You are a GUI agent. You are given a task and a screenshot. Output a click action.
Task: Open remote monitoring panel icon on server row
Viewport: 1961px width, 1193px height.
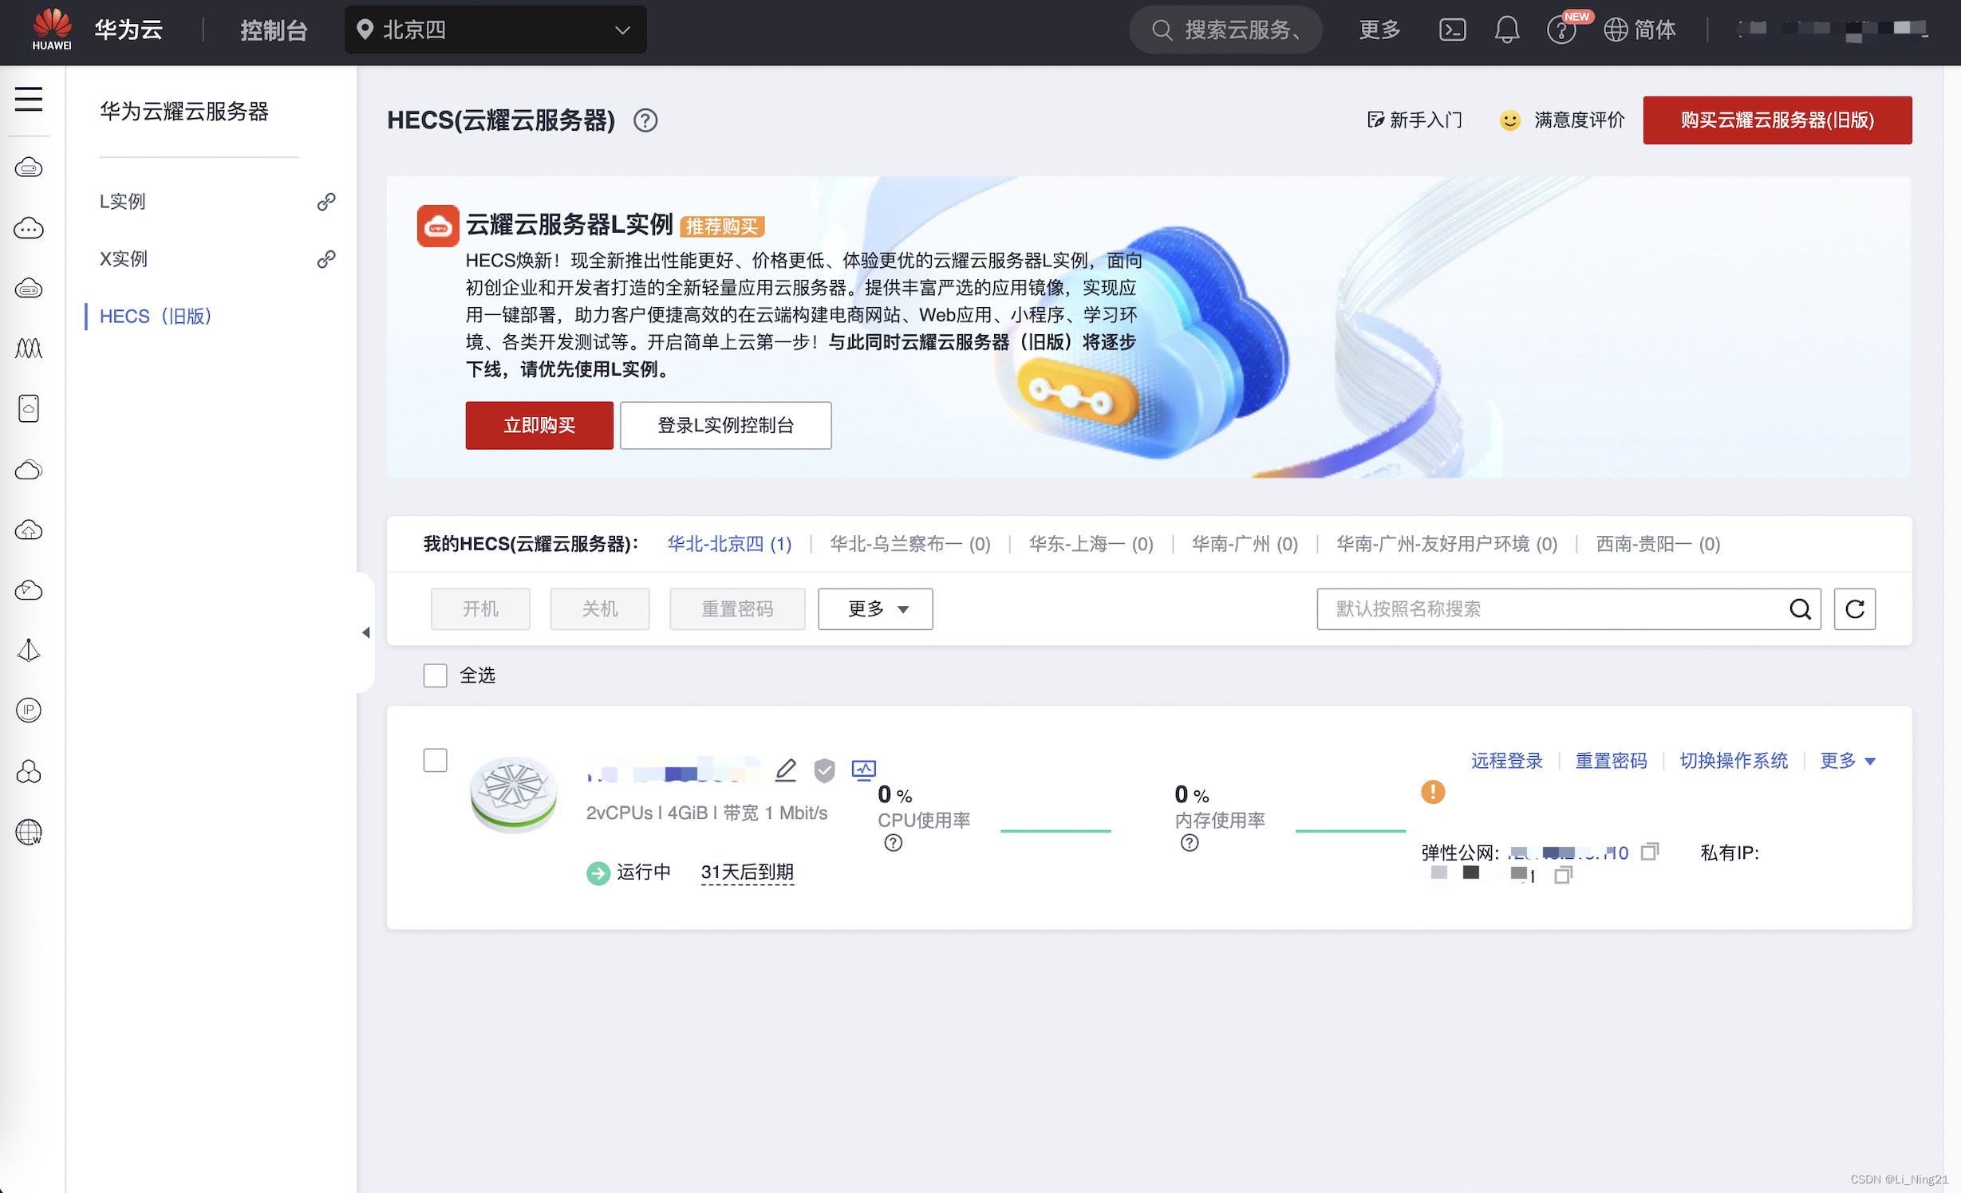pos(863,770)
